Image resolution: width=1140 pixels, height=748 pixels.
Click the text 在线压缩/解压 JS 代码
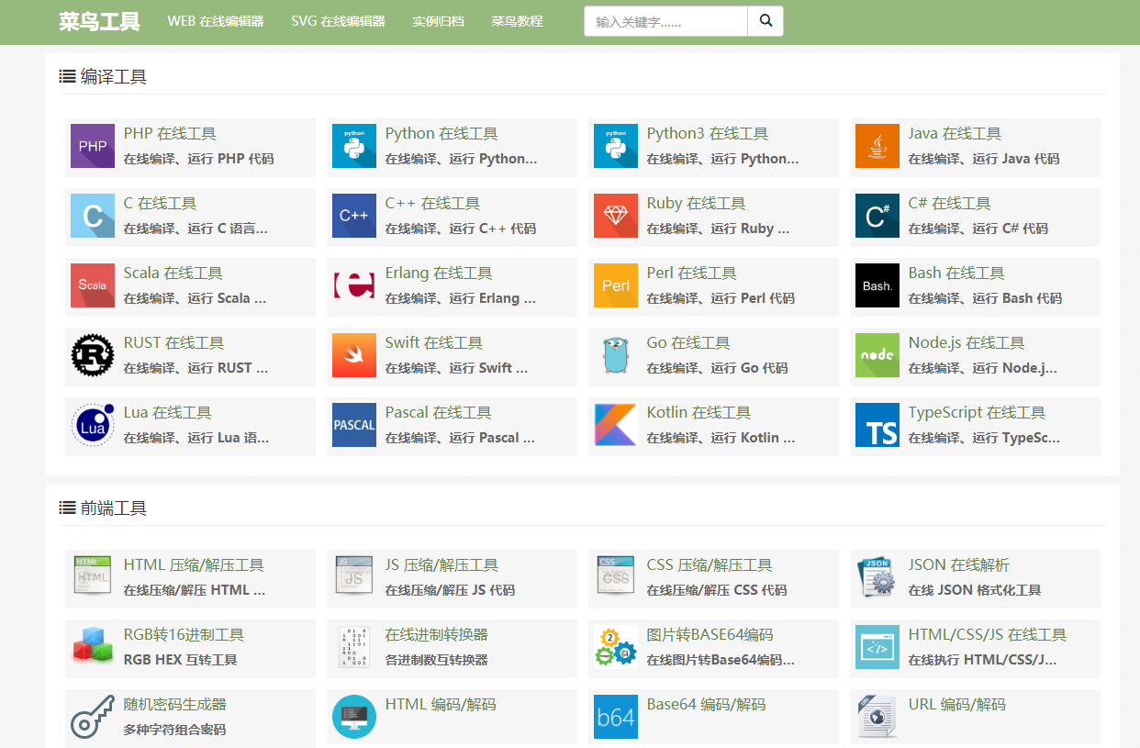[450, 590]
